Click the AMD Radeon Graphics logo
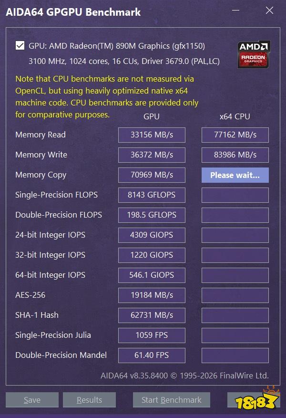Viewport: 286px width, 418px height. tap(254, 54)
